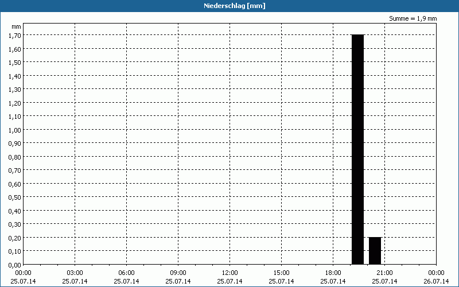Click the 1,00 y-axis value
The height and width of the screenshot is (287, 459).
coord(15,130)
